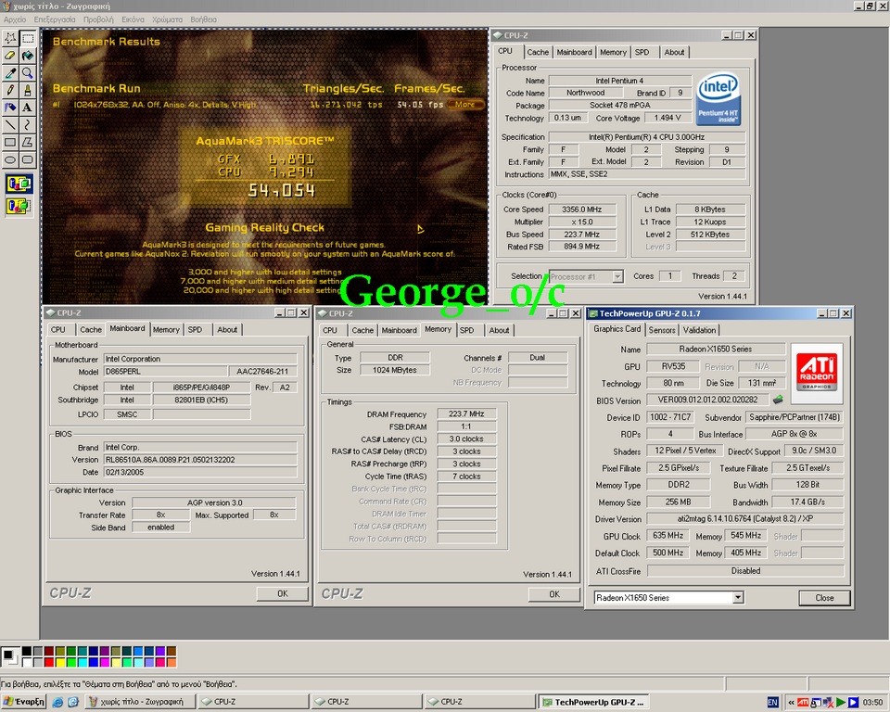Click the foreground/background color indicator box
The height and width of the screenshot is (712, 890).
(x=10, y=657)
